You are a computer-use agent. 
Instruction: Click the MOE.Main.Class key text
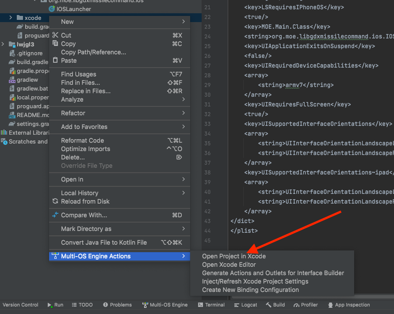pos(286,27)
